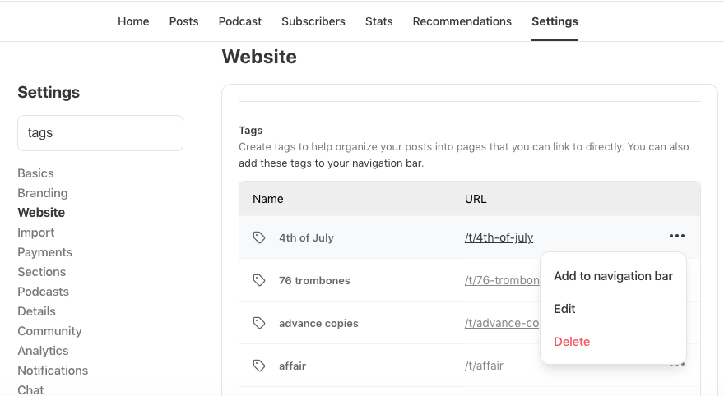Switch to the Posts tab
This screenshot has height=396, width=724.
[183, 21]
